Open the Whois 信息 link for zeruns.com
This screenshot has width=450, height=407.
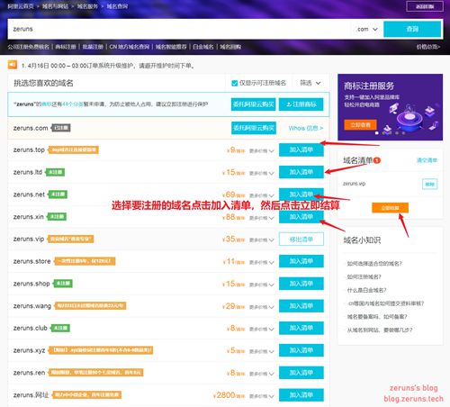(x=306, y=128)
